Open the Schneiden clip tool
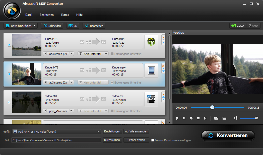The height and width of the screenshot is (155, 263). click(52, 26)
